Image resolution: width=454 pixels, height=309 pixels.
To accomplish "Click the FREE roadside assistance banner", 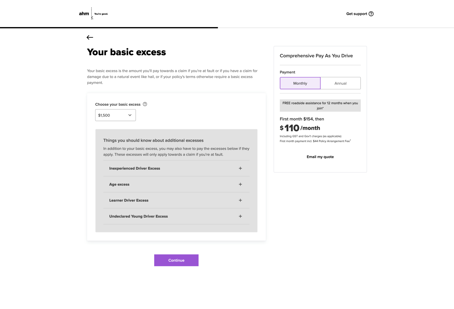I will pyautogui.click(x=320, y=106).
